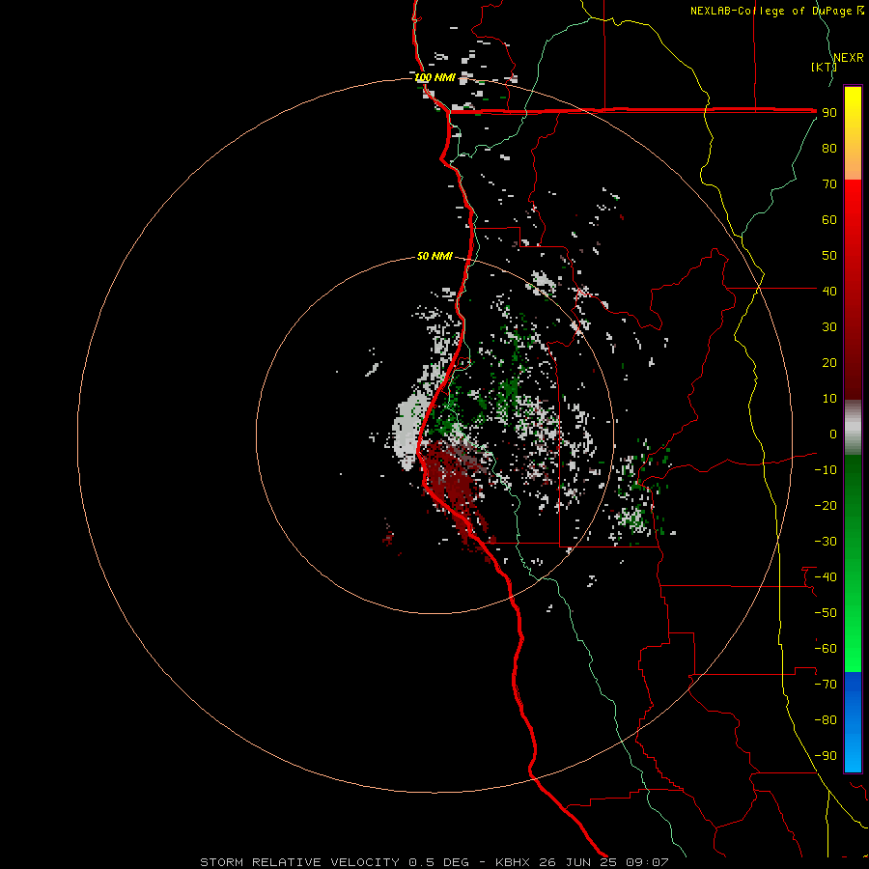The width and height of the screenshot is (869, 869).
Task: Click positive 20 on the velocity scale
Action: pos(829,362)
